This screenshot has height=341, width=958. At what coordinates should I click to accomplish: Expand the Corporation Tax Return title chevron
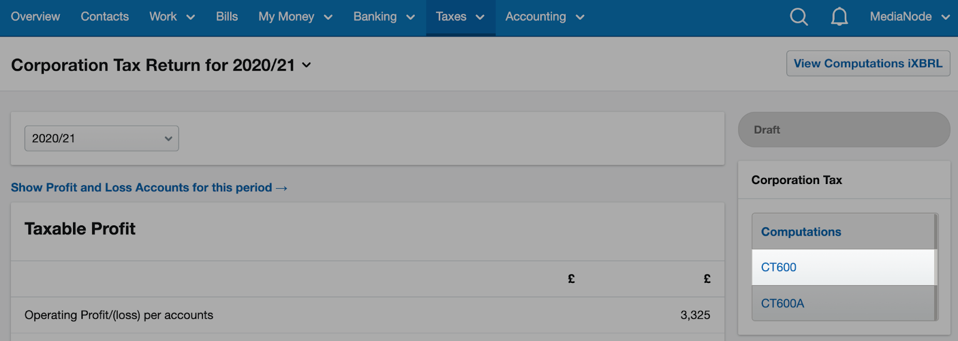coord(307,65)
